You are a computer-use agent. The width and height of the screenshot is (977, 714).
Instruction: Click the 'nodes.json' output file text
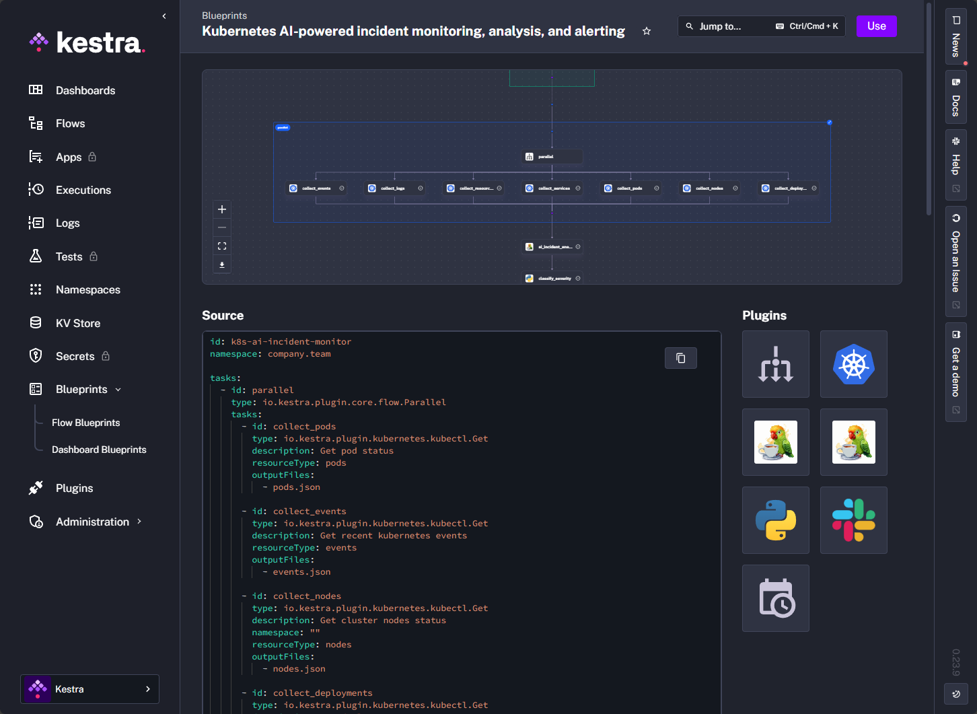pos(299,669)
